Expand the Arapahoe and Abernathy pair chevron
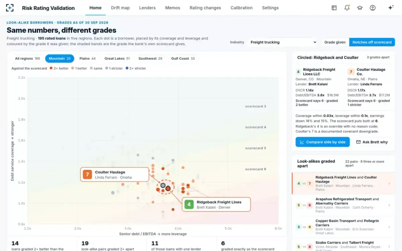 coord(389,205)
